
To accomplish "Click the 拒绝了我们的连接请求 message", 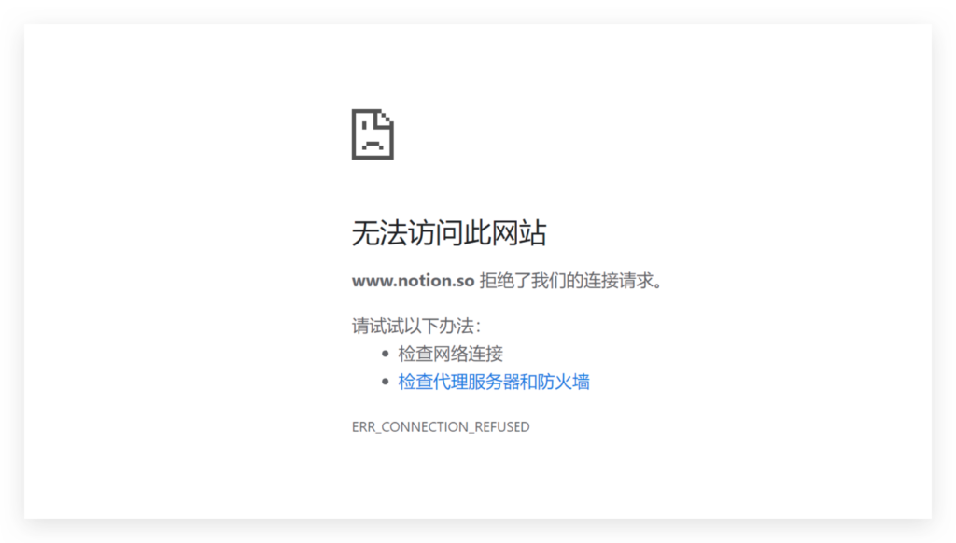I will coord(570,280).
